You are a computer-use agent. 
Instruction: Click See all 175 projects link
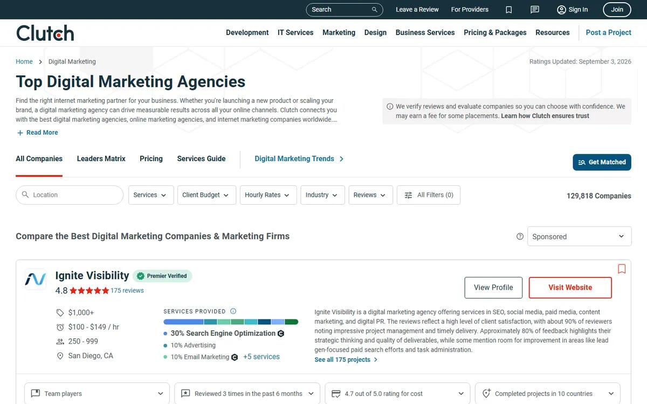(346, 360)
